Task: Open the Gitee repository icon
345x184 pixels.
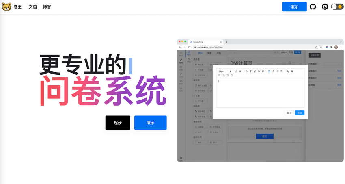Action: pyautogui.click(x=325, y=7)
